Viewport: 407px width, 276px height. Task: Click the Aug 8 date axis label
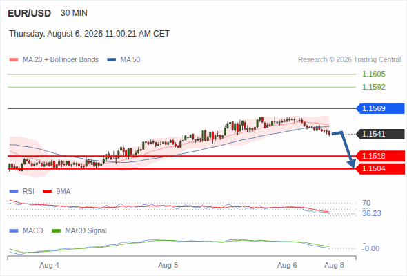tap(334, 266)
